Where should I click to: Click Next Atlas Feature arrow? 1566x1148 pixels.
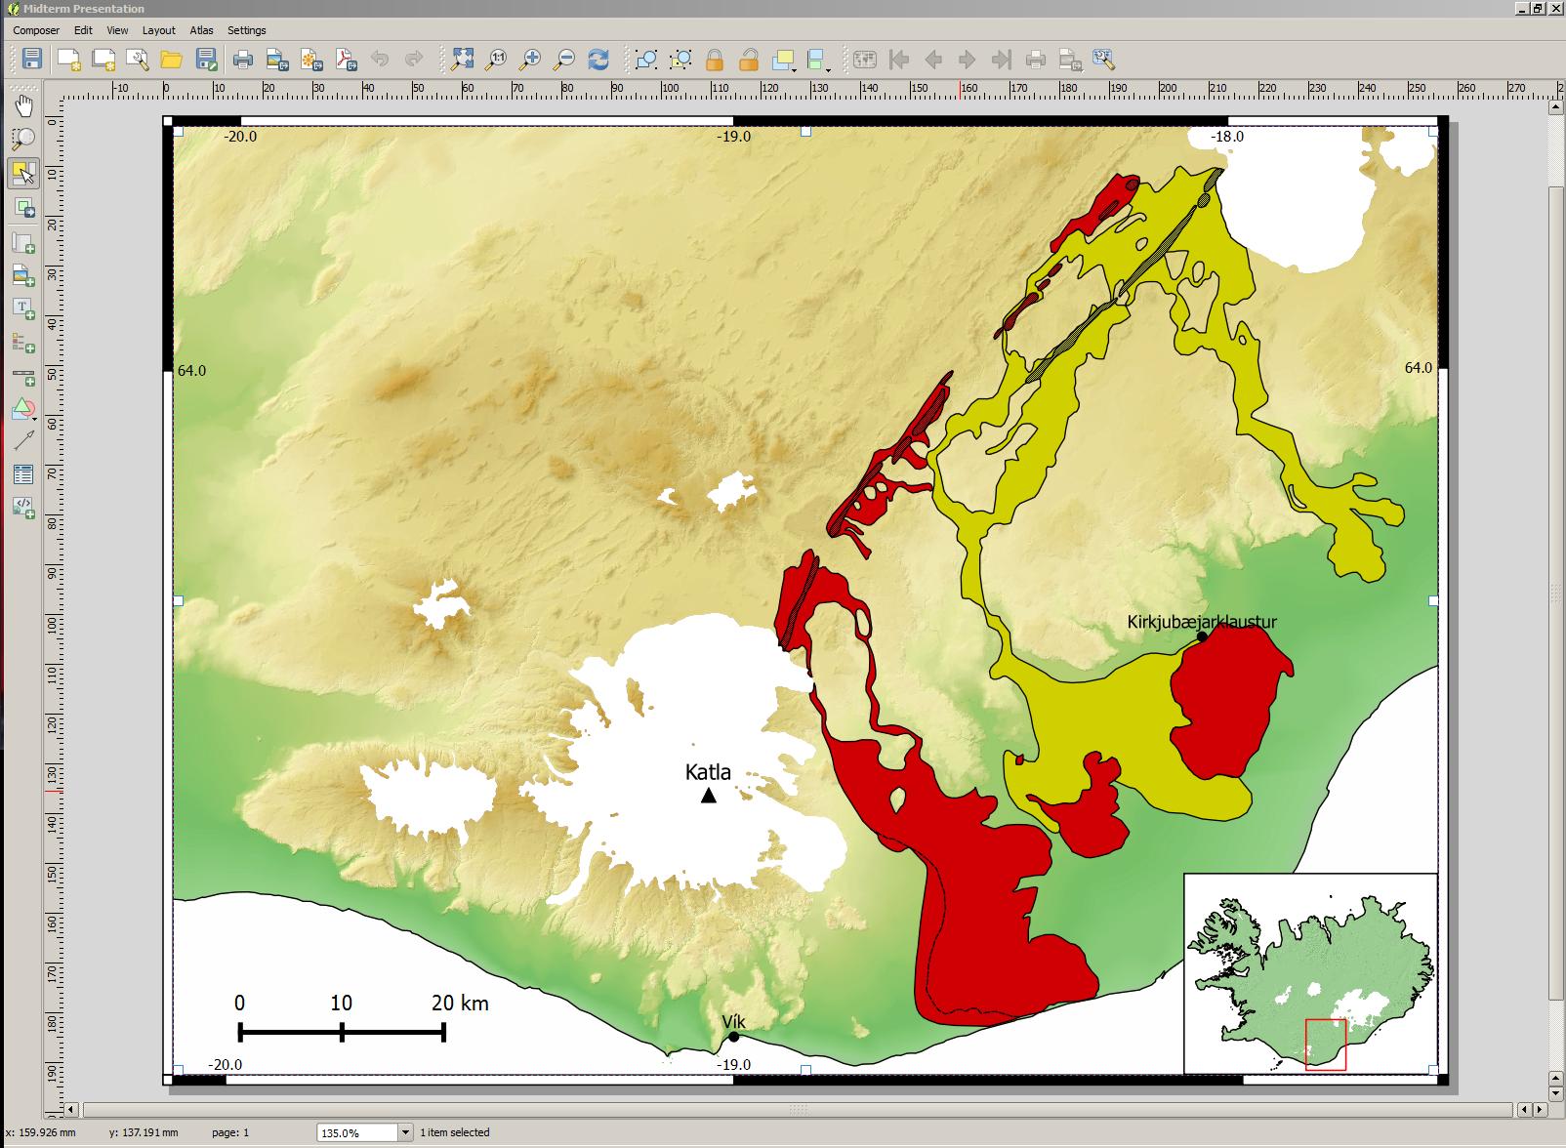click(x=968, y=60)
